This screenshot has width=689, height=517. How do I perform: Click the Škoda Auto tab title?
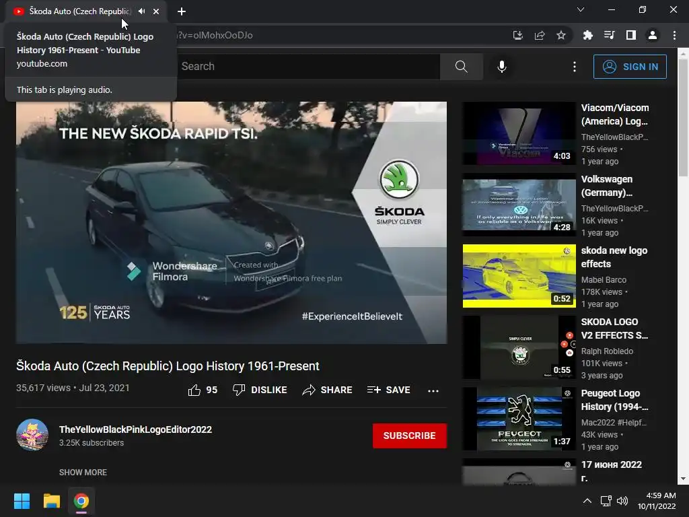pyautogui.click(x=80, y=11)
